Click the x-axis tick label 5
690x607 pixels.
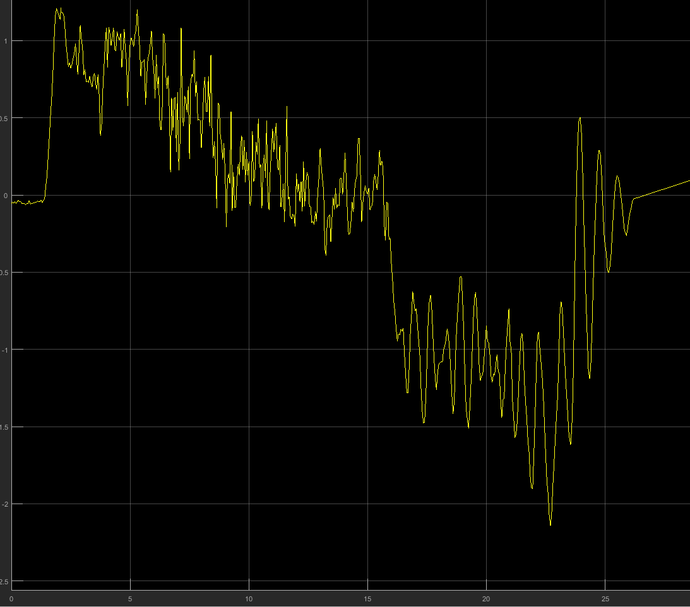pos(130,598)
